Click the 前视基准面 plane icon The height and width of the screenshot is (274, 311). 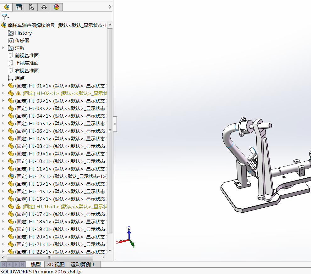tap(11, 56)
